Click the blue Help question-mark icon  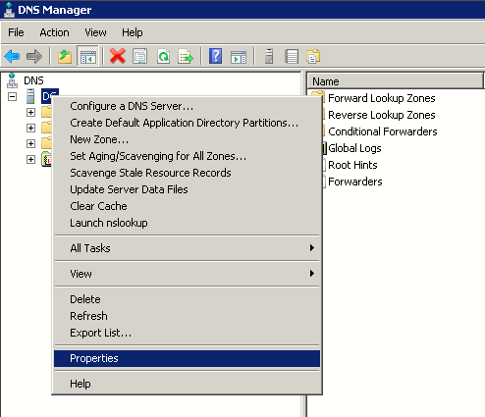click(x=215, y=56)
